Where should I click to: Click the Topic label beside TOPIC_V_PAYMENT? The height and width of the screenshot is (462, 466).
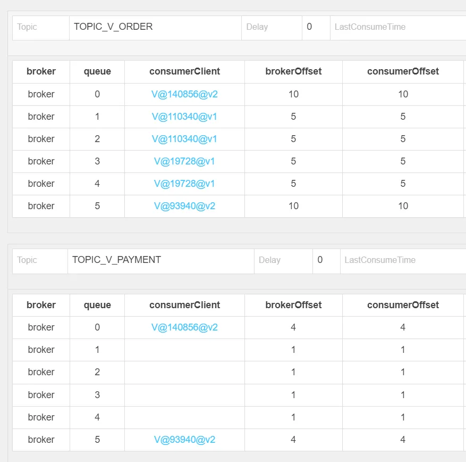(27, 260)
